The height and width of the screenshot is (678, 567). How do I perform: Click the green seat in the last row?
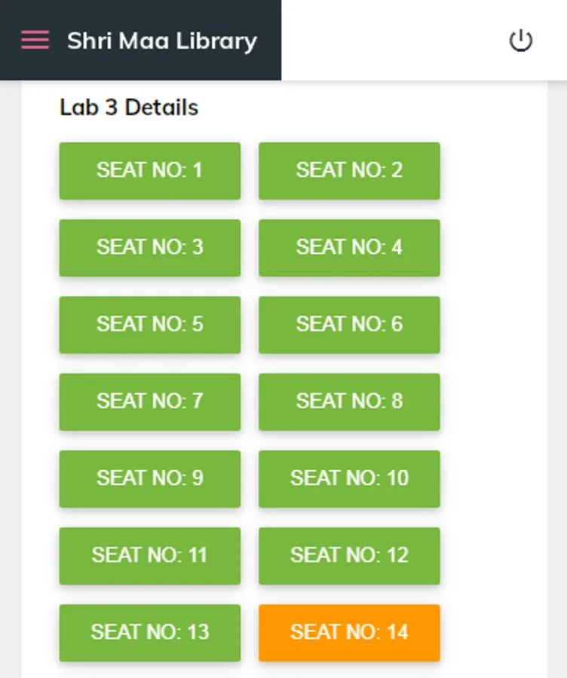(149, 633)
